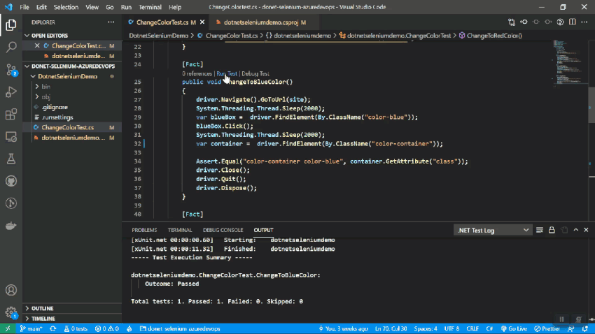
Task: Click Open Changes icon in editor toolbar
Action: point(512,22)
